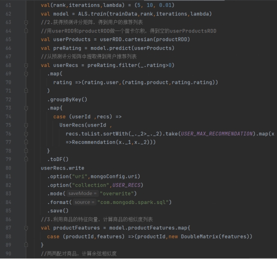Click the fold end marker at line 78
Viewport: 277px width, 259px height.
pyautogui.click(x=26, y=151)
